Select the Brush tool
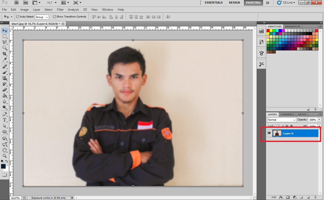324x200 pixels. point(5,72)
